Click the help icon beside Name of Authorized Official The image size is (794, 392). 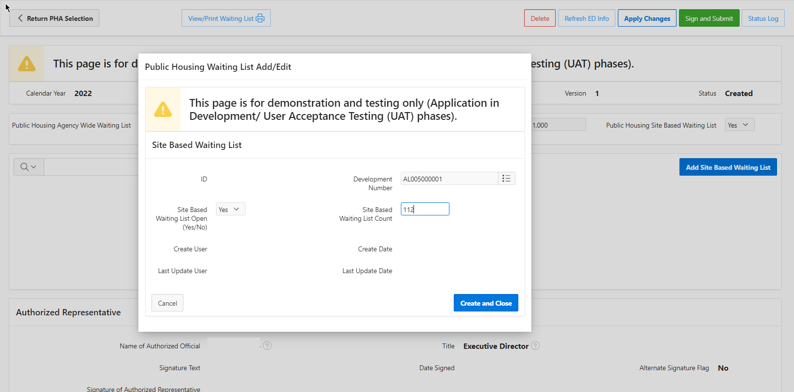click(267, 346)
